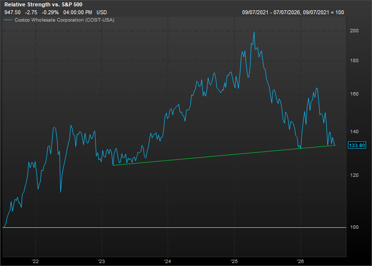Click the green trendline's end point near 133.80
This screenshot has height=266, width=372.
tap(335, 145)
